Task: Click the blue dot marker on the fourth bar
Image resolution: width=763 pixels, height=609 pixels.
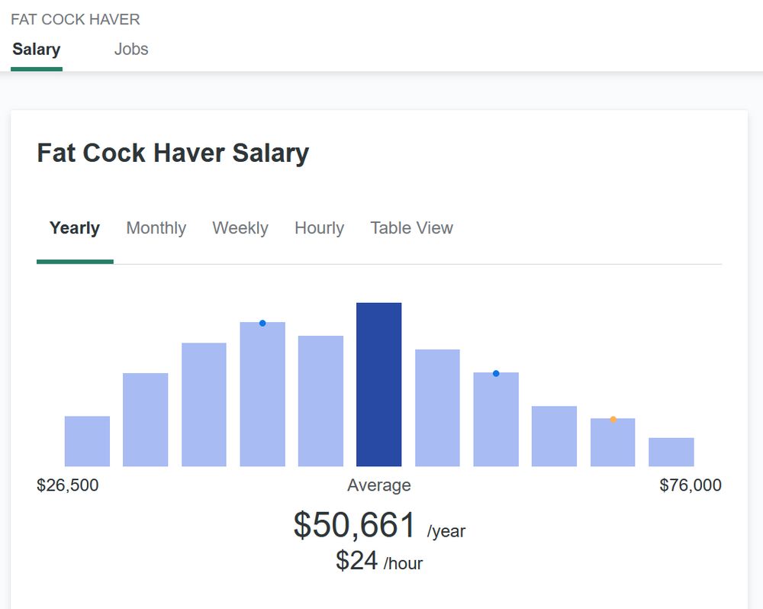Action: [x=262, y=323]
